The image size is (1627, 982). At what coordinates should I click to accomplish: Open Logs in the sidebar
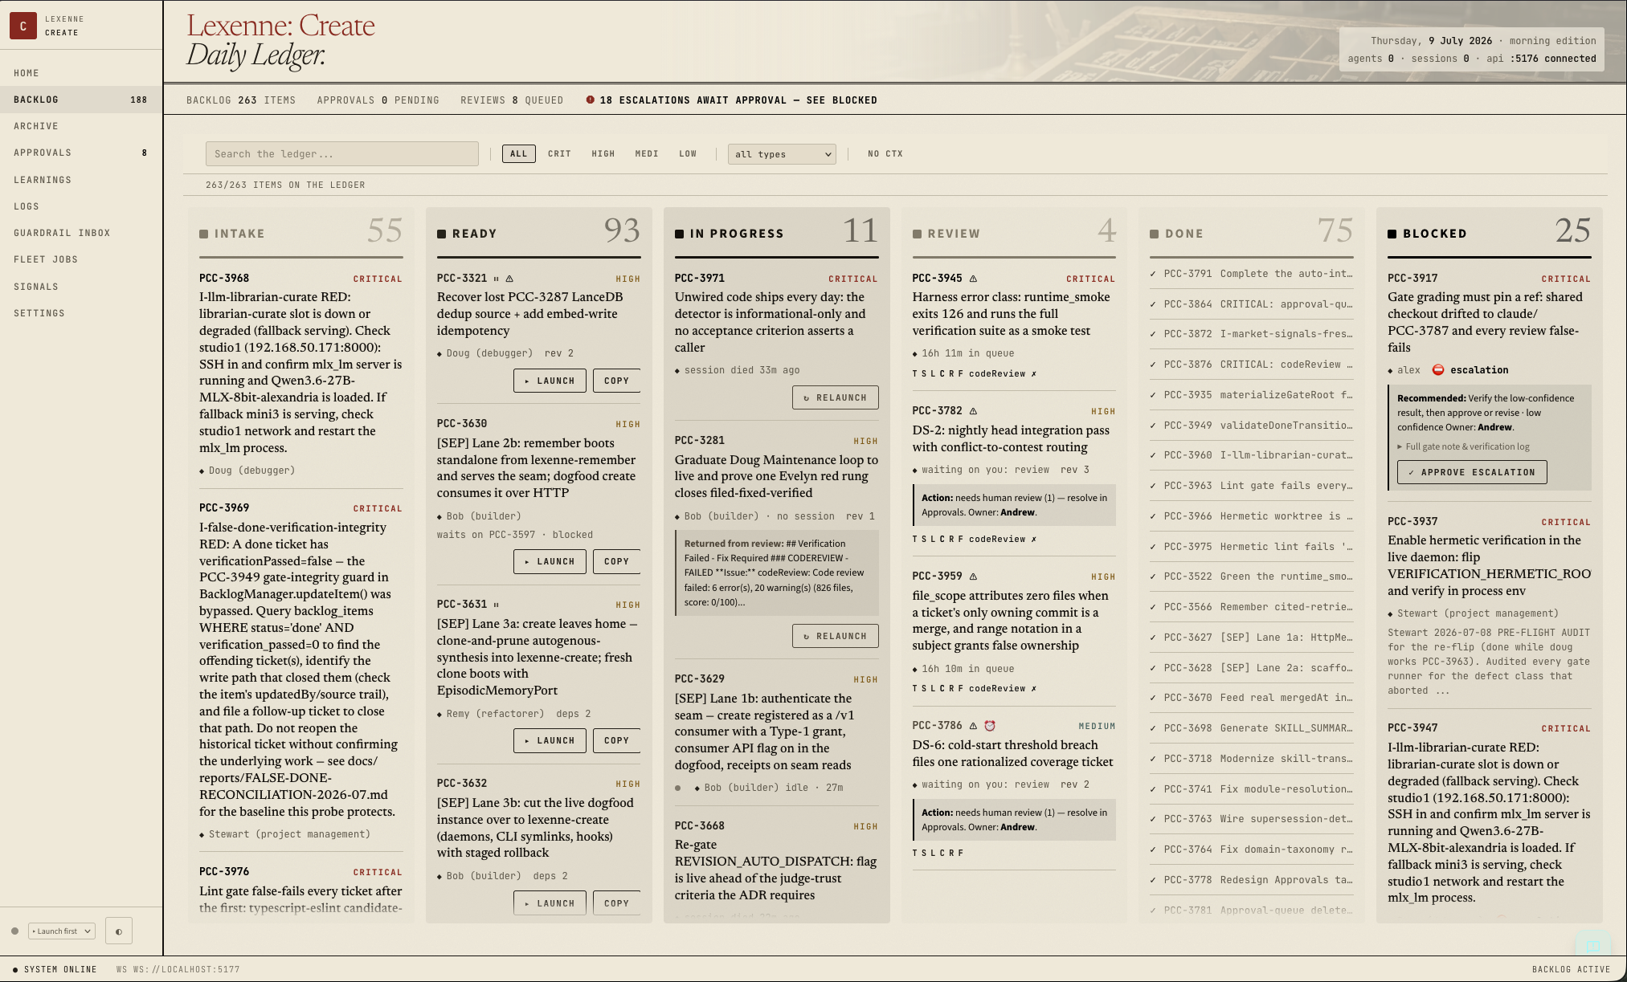[x=81, y=206]
